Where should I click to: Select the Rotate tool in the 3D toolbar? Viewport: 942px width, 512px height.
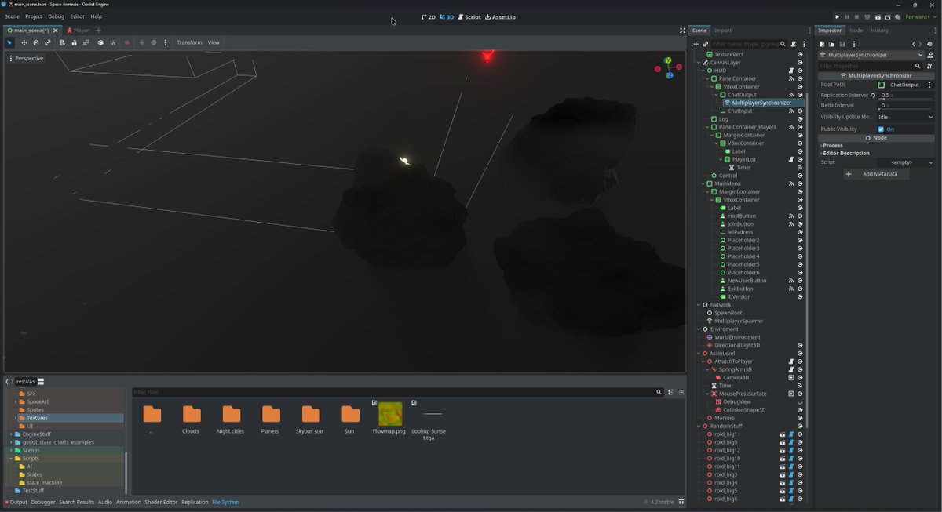point(35,43)
